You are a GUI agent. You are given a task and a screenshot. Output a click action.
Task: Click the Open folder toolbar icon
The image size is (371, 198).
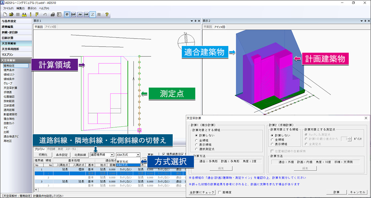point(11,14)
